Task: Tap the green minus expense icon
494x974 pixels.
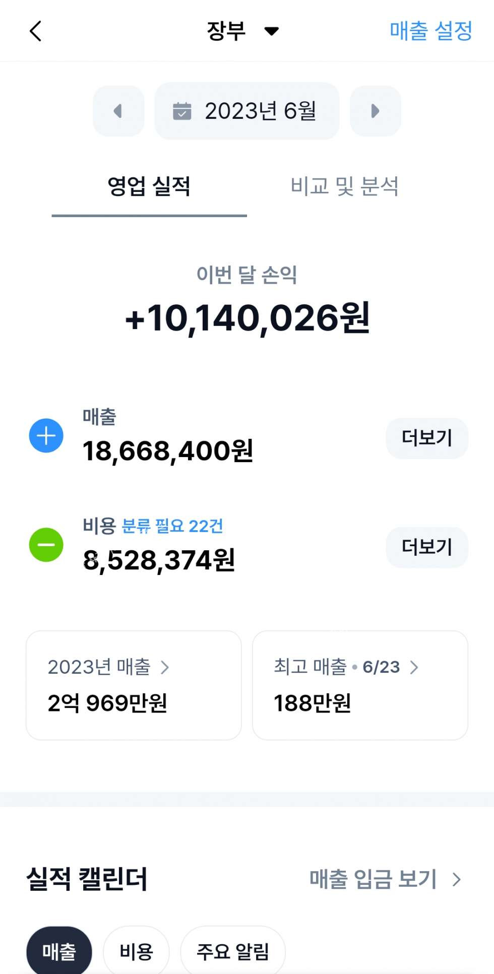Action: [x=46, y=545]
